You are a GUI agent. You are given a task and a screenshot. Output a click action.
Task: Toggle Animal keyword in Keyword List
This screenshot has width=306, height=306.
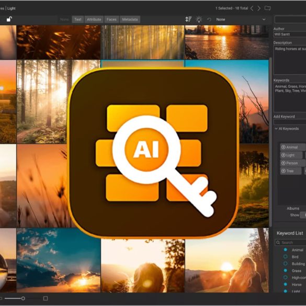pyautogui.click(x=285, y=250)
